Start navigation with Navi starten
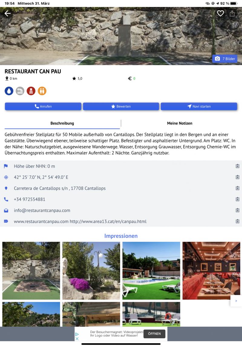This screenshot has width=242, height=347. click(x=199, y=106)
